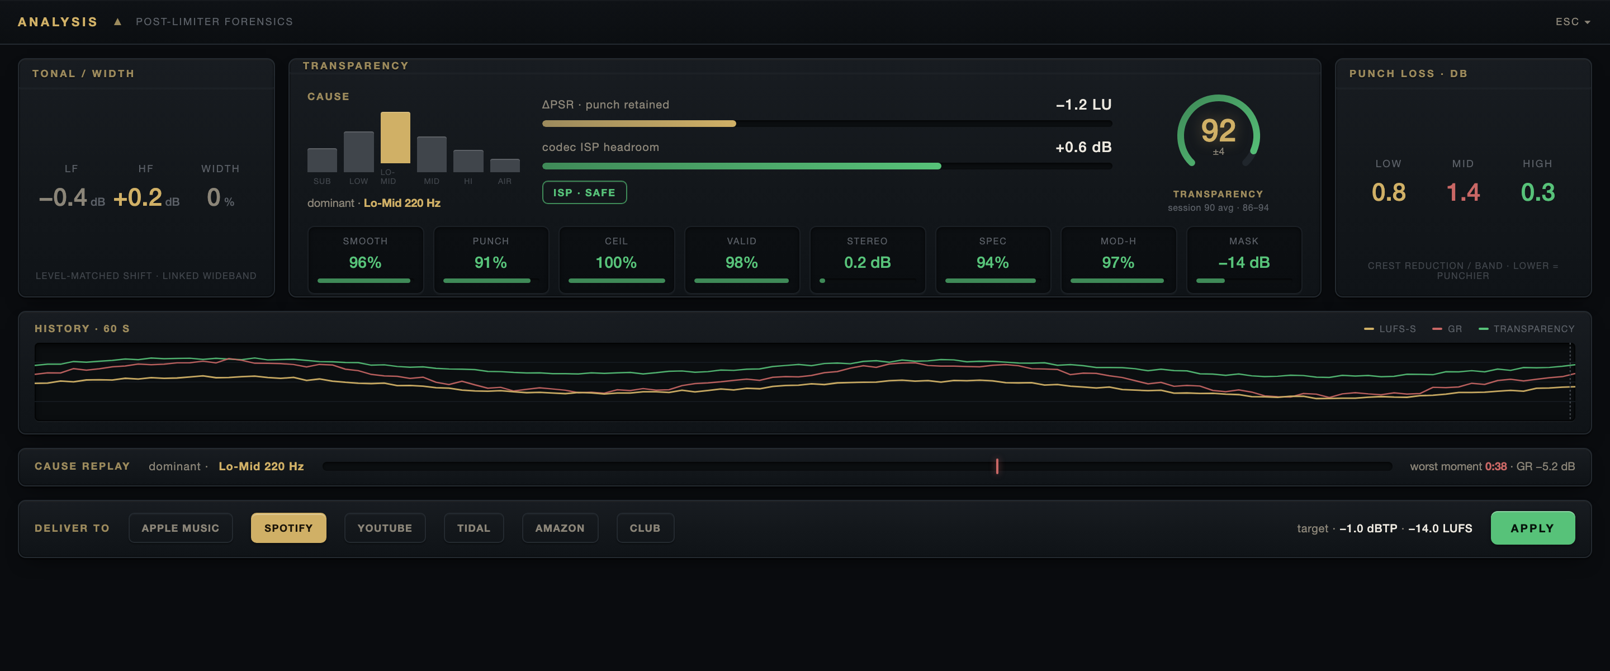Click the PUNCH LOSS · DB heading

(1408, 74)
